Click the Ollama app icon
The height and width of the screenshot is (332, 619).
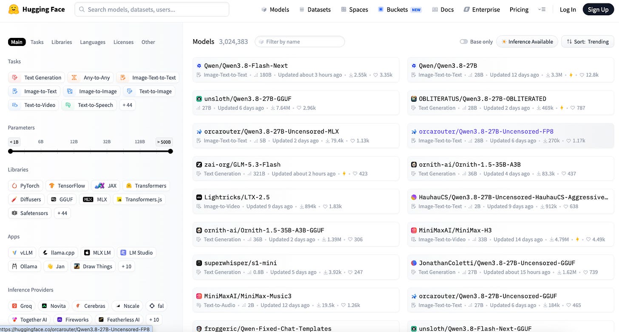pyautogui.click(x=15, y=266)
